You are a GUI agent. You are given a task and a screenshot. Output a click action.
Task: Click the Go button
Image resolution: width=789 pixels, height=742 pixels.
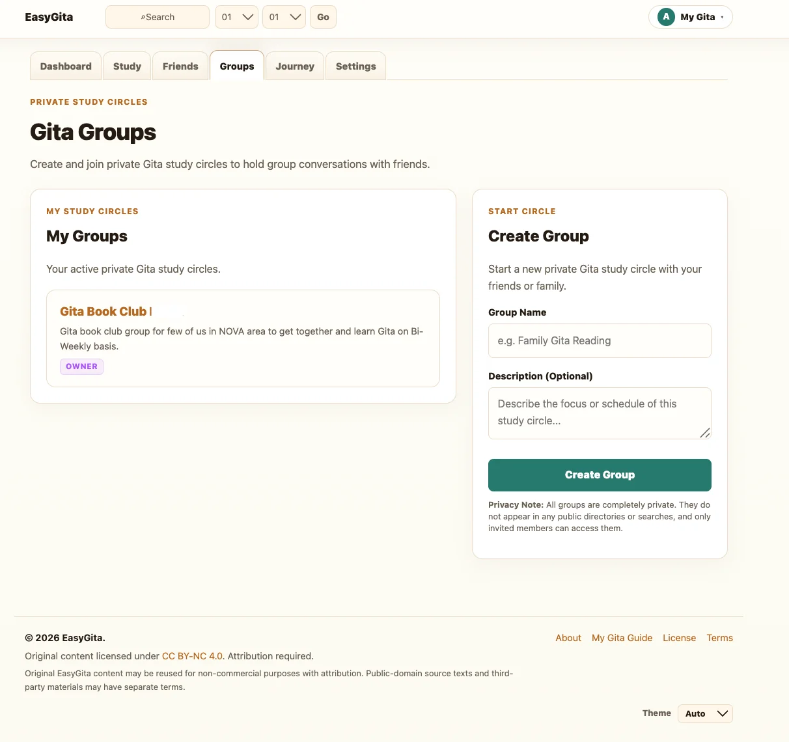coord(323,17)
